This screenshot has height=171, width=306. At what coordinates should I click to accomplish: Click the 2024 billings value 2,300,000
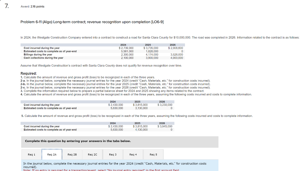127,55
